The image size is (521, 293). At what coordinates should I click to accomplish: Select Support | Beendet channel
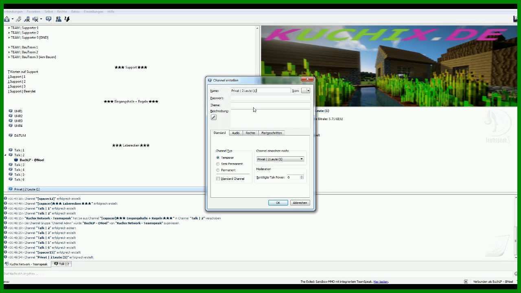[x=22, y=91]
